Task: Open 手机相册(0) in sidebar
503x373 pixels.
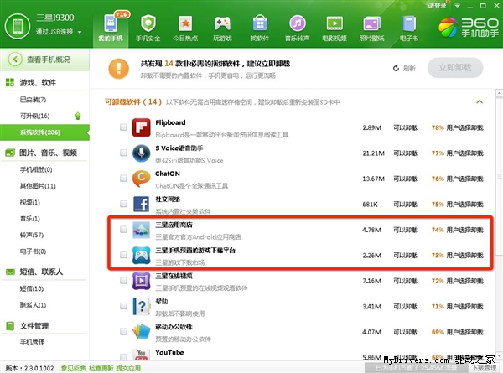Action: tap(36, 169)
